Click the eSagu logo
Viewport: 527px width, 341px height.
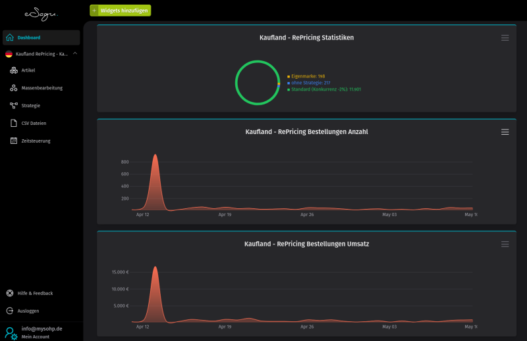41,14
